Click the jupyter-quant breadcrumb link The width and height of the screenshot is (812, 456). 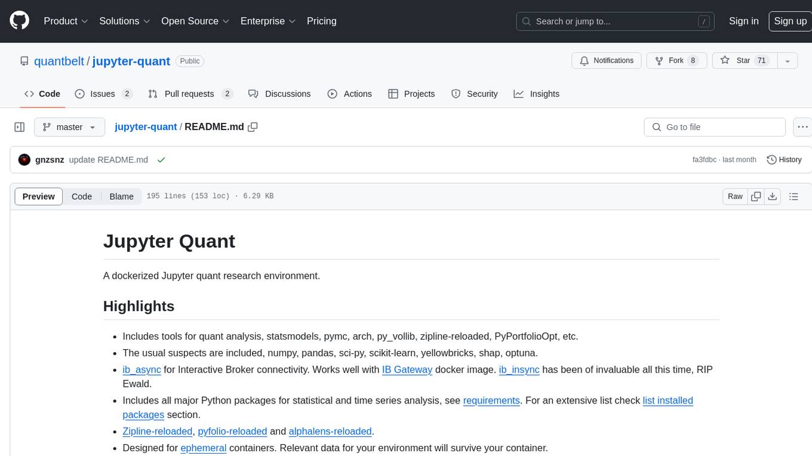(x=146, y=127)
